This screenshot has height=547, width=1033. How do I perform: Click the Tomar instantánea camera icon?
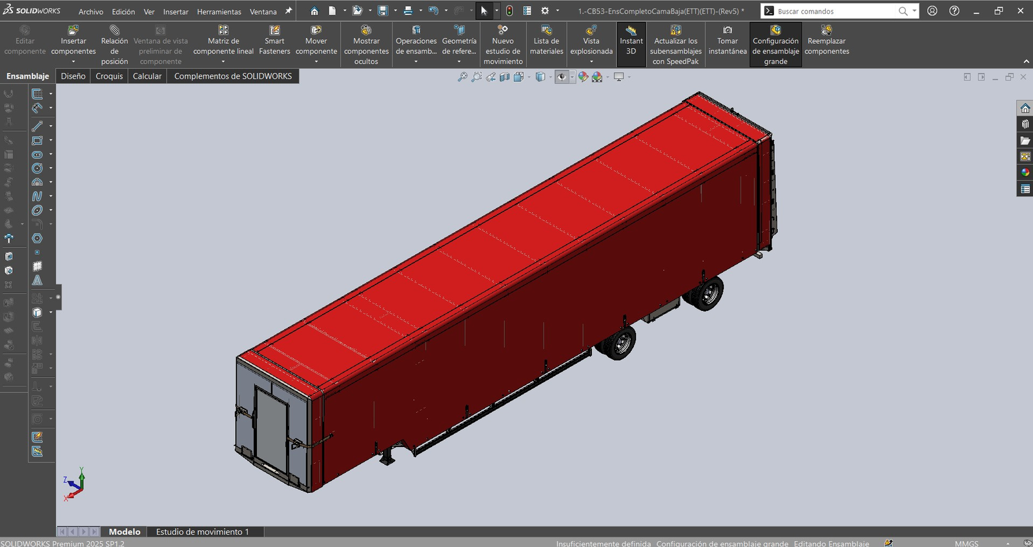click(728, 30)
